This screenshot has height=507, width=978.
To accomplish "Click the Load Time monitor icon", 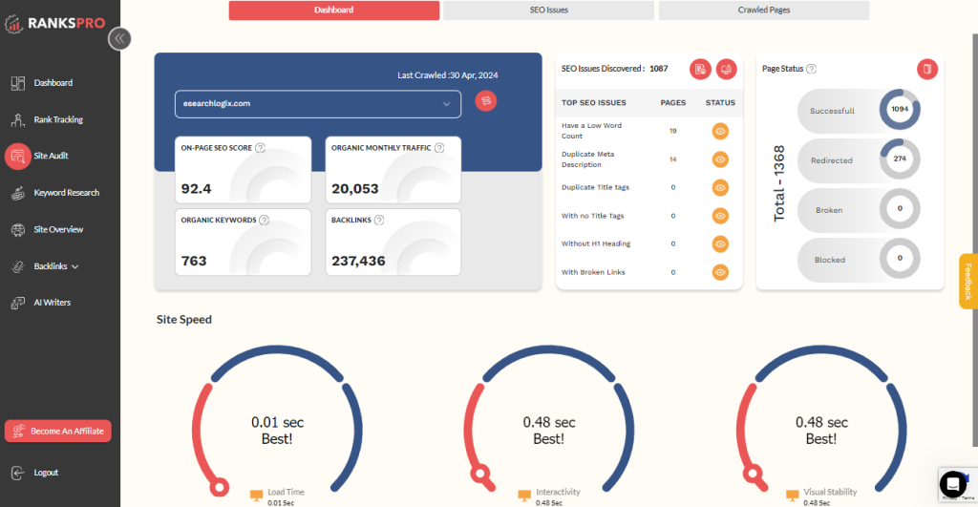I will pos(256,496).
